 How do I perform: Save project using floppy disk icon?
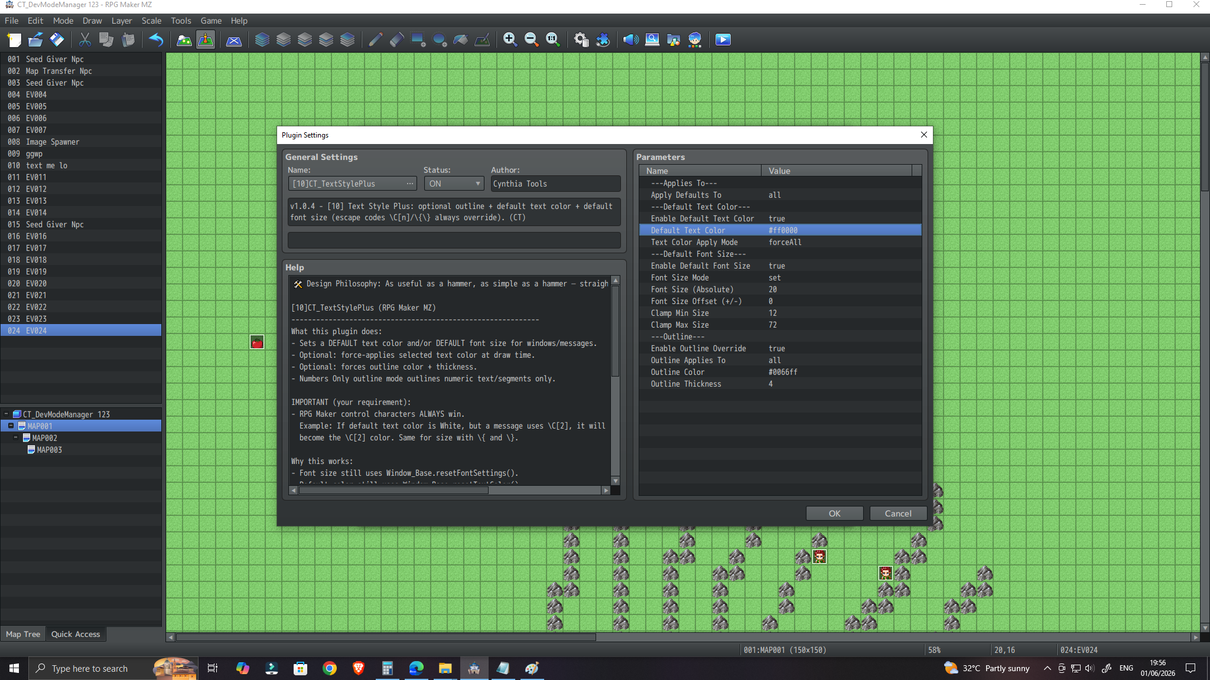pos(57,40)
